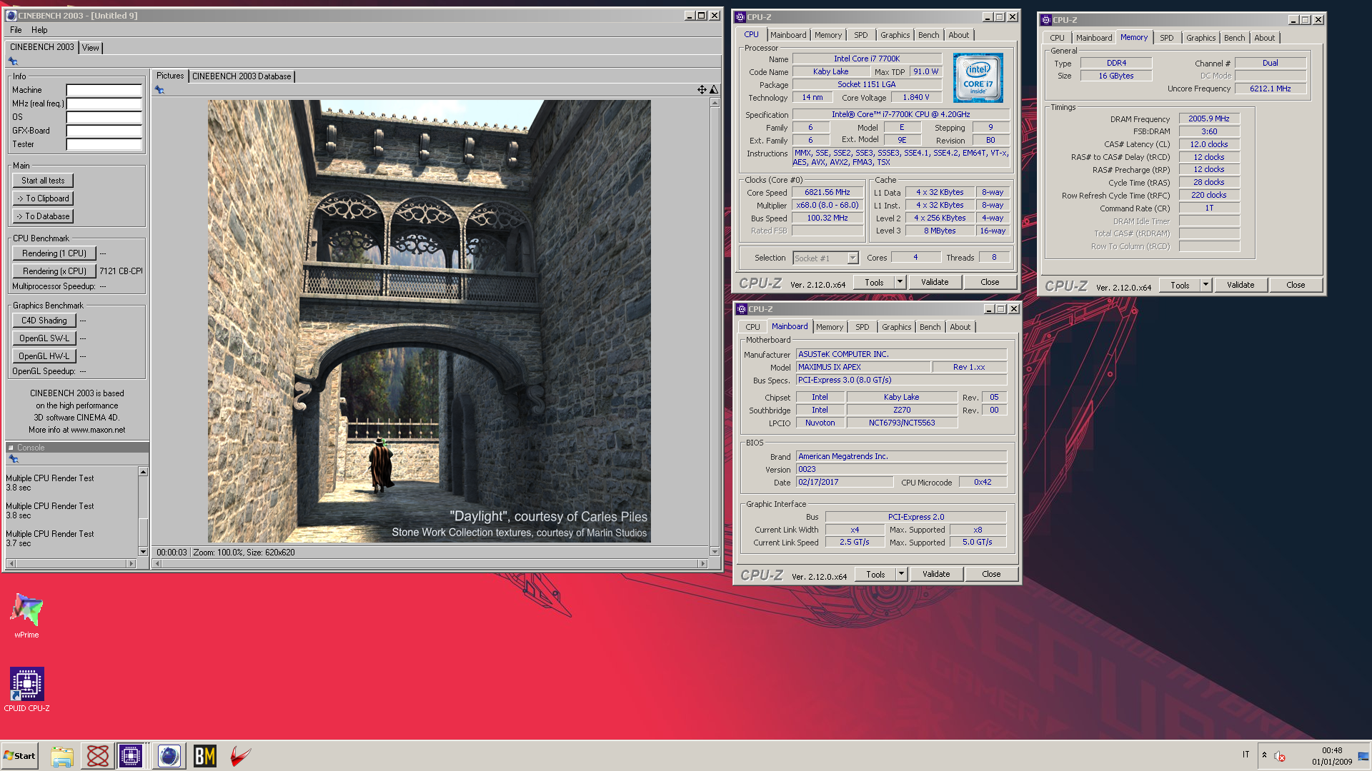This screenshot has height=771, width=1372.
Task: Click the GFX-Board input field
Action: (104, 131)
